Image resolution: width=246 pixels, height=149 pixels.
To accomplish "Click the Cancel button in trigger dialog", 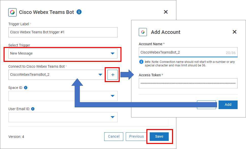I will (x=114, y=136).
